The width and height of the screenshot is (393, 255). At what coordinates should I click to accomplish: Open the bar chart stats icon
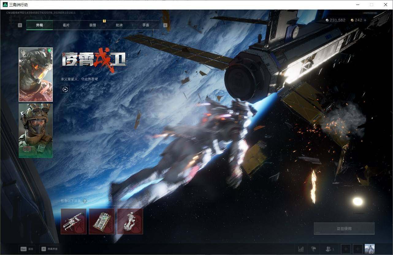point(301,249)
